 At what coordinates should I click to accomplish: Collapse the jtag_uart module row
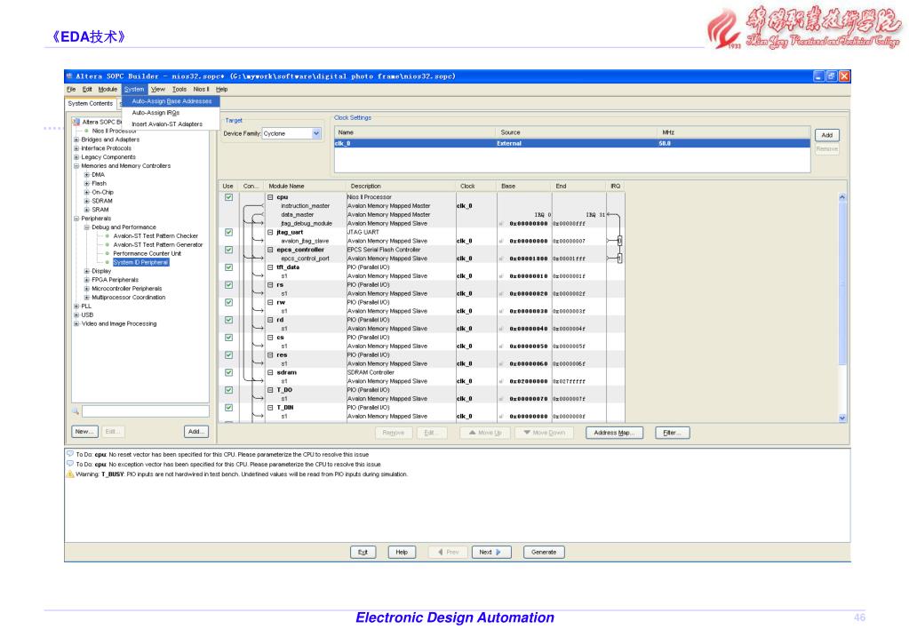pos(270,233)
